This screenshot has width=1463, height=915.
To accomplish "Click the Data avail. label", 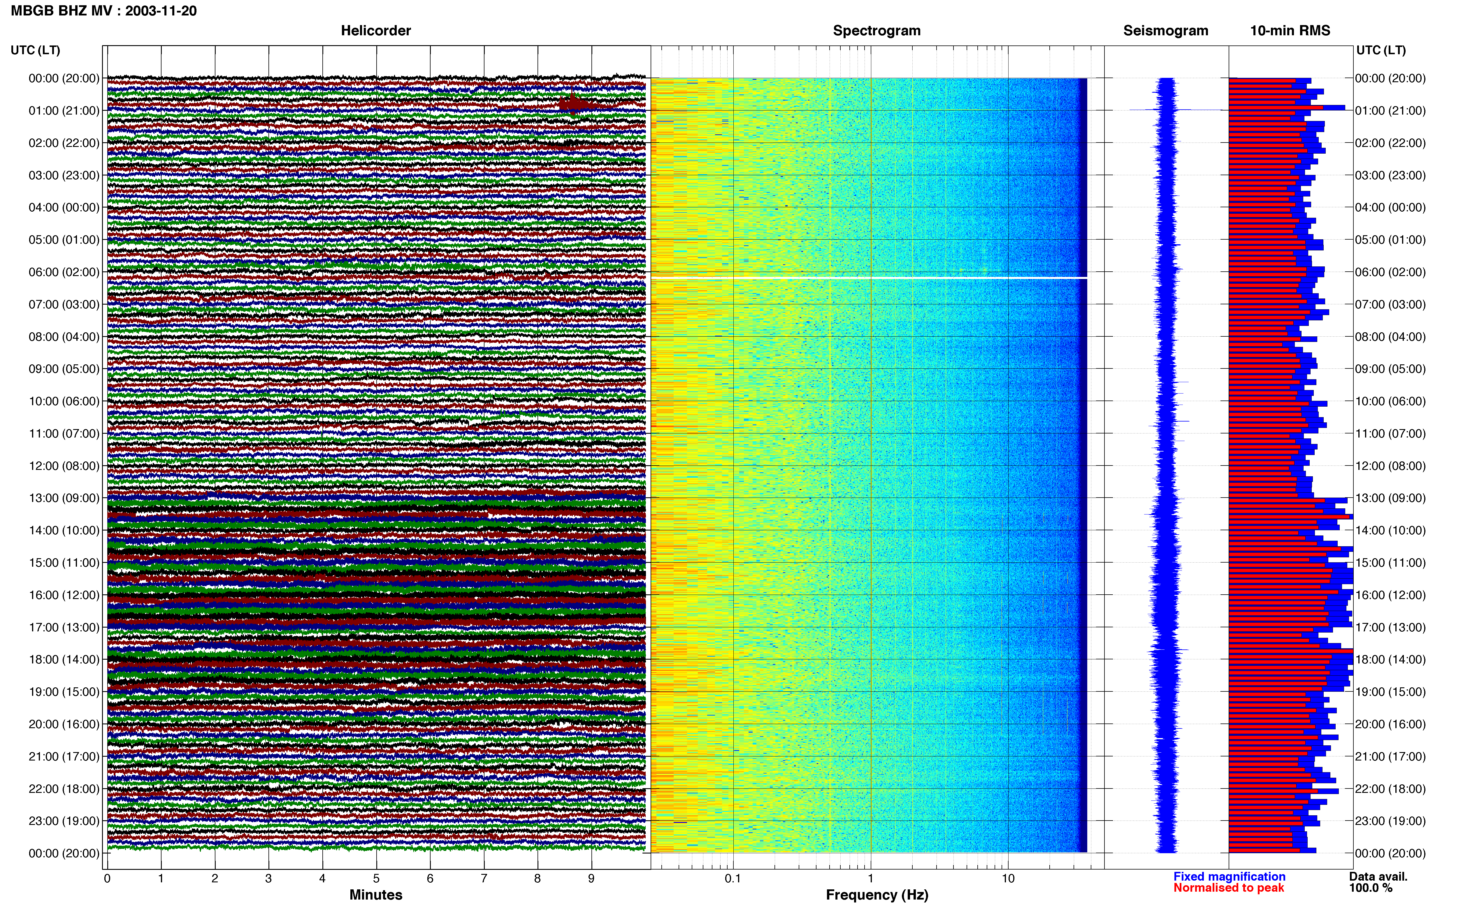I will 1378,876.
